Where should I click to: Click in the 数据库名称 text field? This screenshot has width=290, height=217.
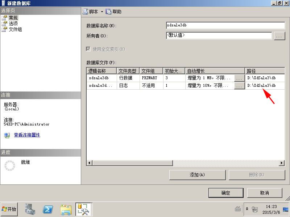(x=225, y=25)
